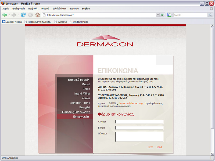
Task: Click the green Go arrow button
Action: (x=163, y=15)
